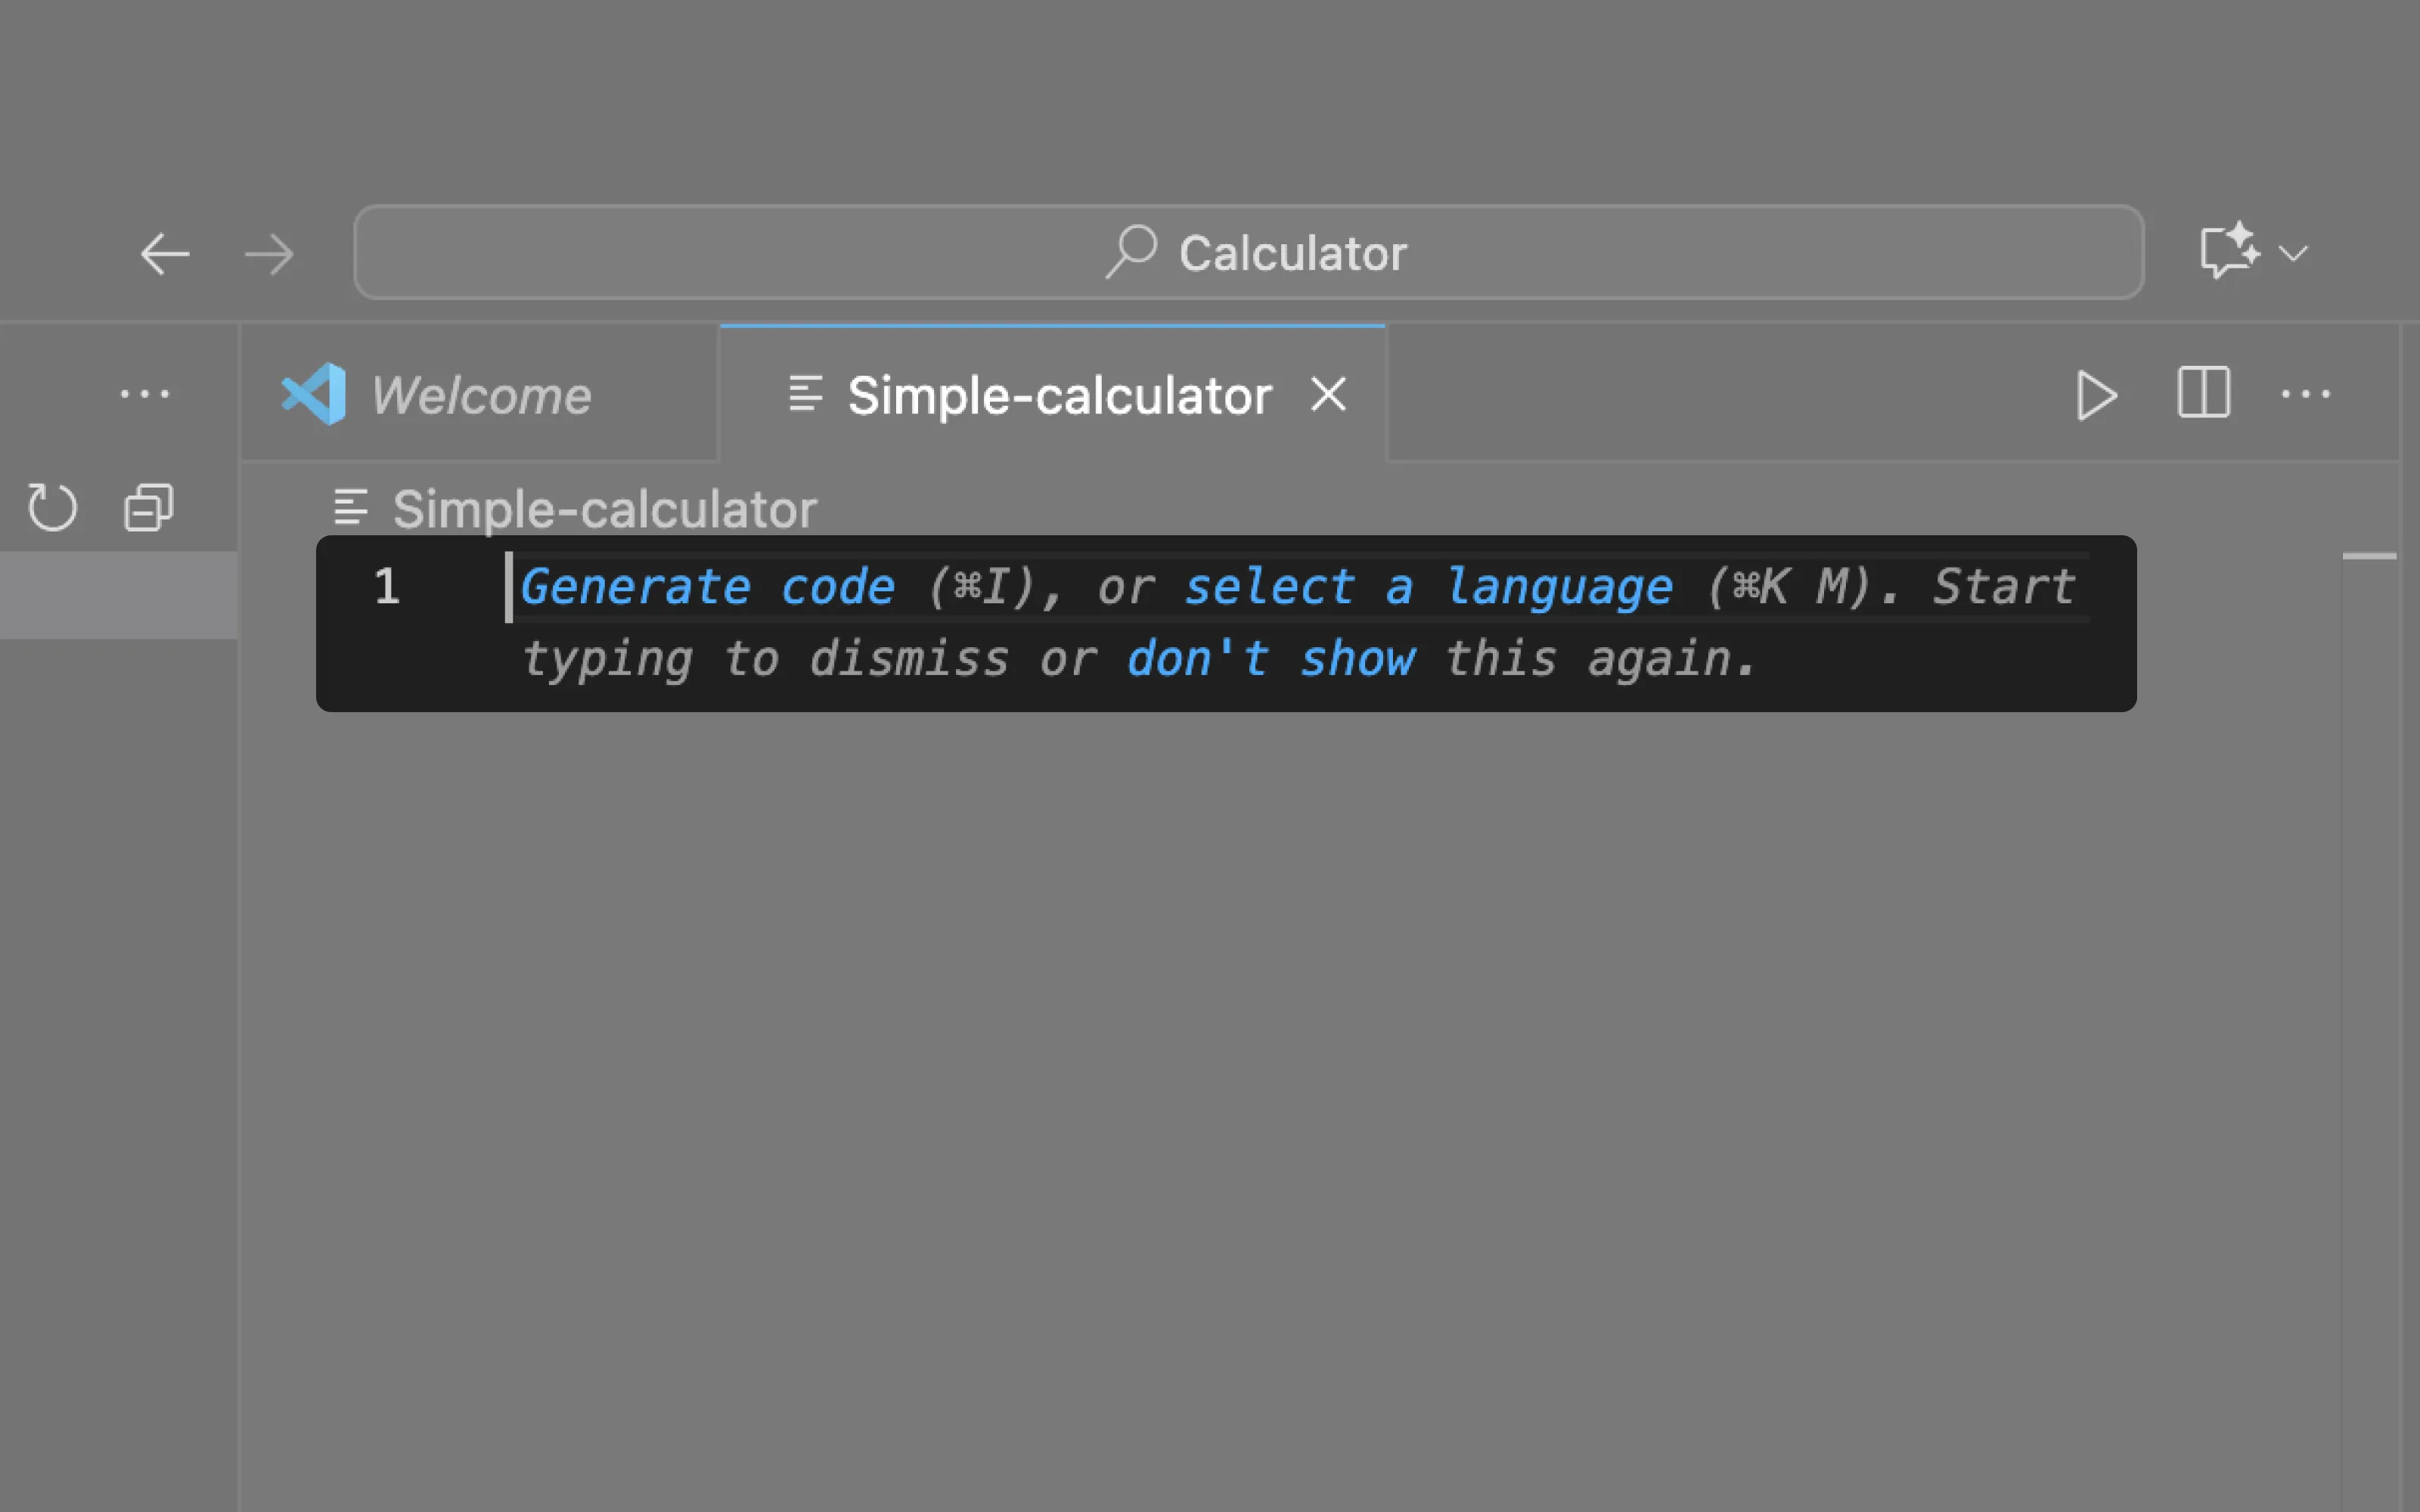Go back using the left arrow
This screenshot has height=1512, width=2420.
[165, 254]
